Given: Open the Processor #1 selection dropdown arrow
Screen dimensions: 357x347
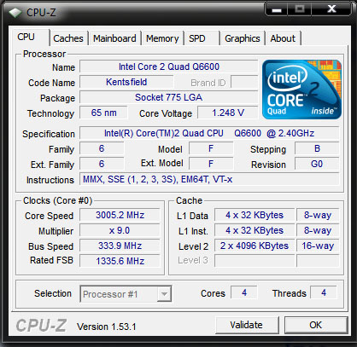Looking at the screenshot, I should pyautogui.click(x=164, y=294).
